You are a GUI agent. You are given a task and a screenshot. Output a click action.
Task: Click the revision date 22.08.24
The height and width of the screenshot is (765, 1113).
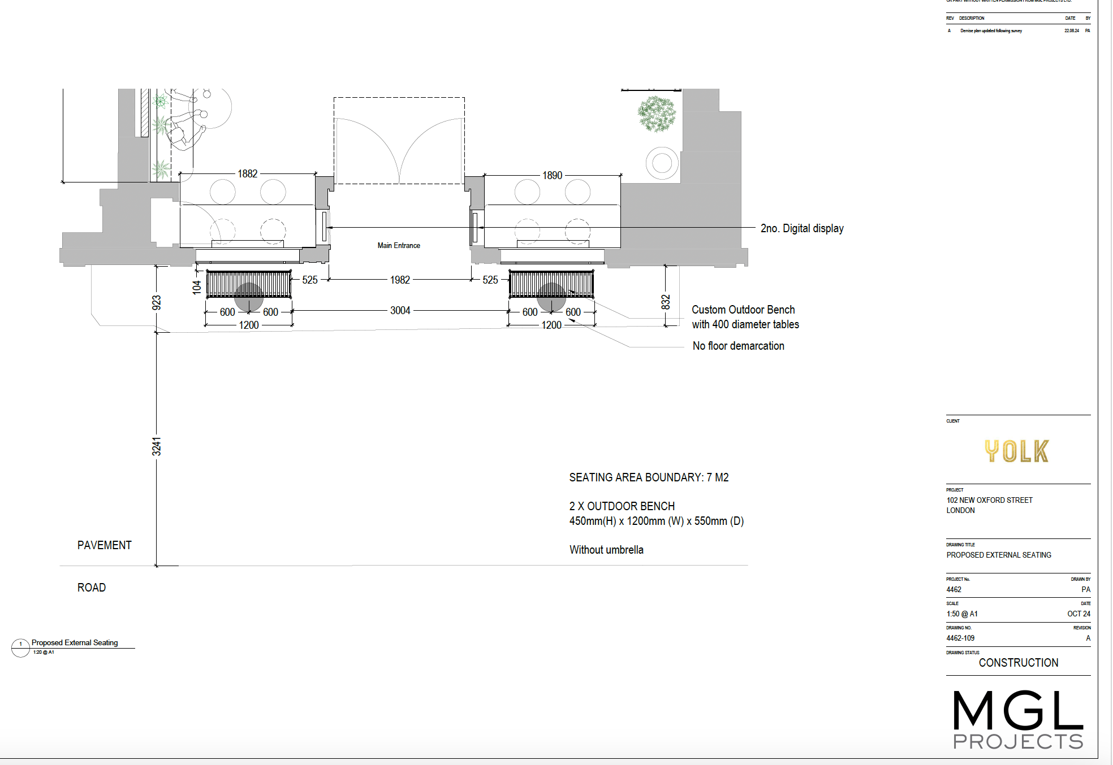tap(1071, 31)
